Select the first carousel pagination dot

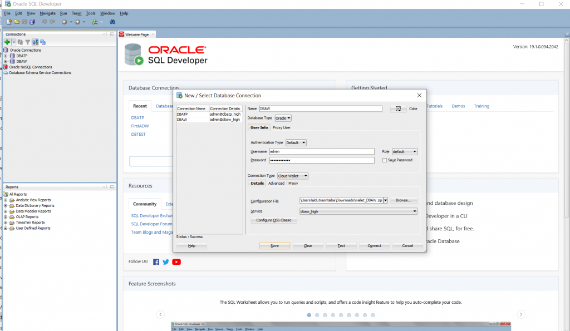(309, 315)
